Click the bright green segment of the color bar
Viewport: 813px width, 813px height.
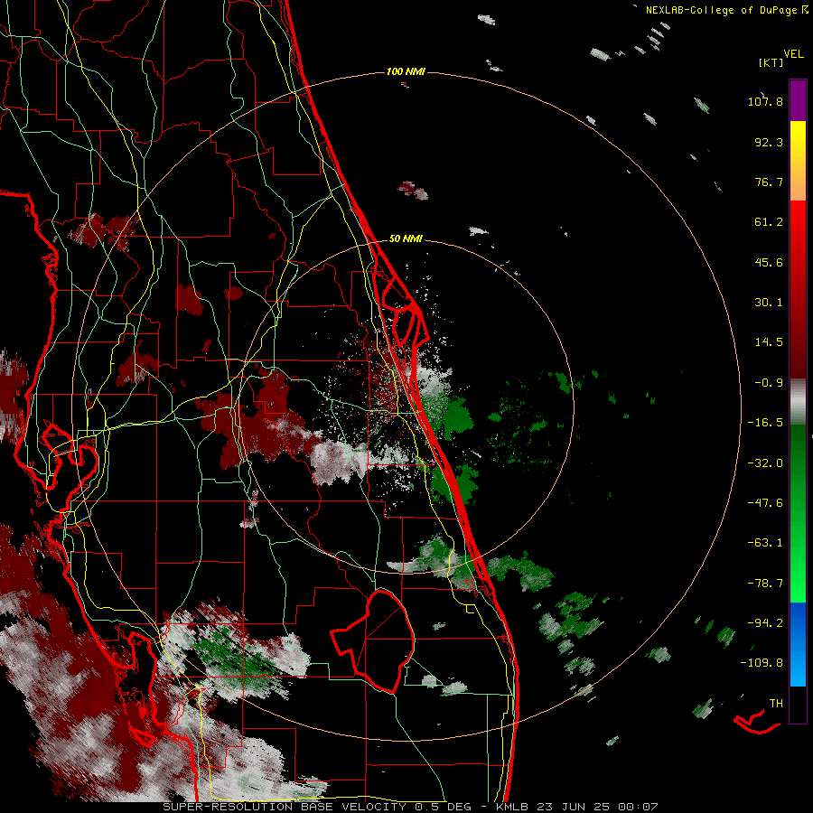(798, 513)
